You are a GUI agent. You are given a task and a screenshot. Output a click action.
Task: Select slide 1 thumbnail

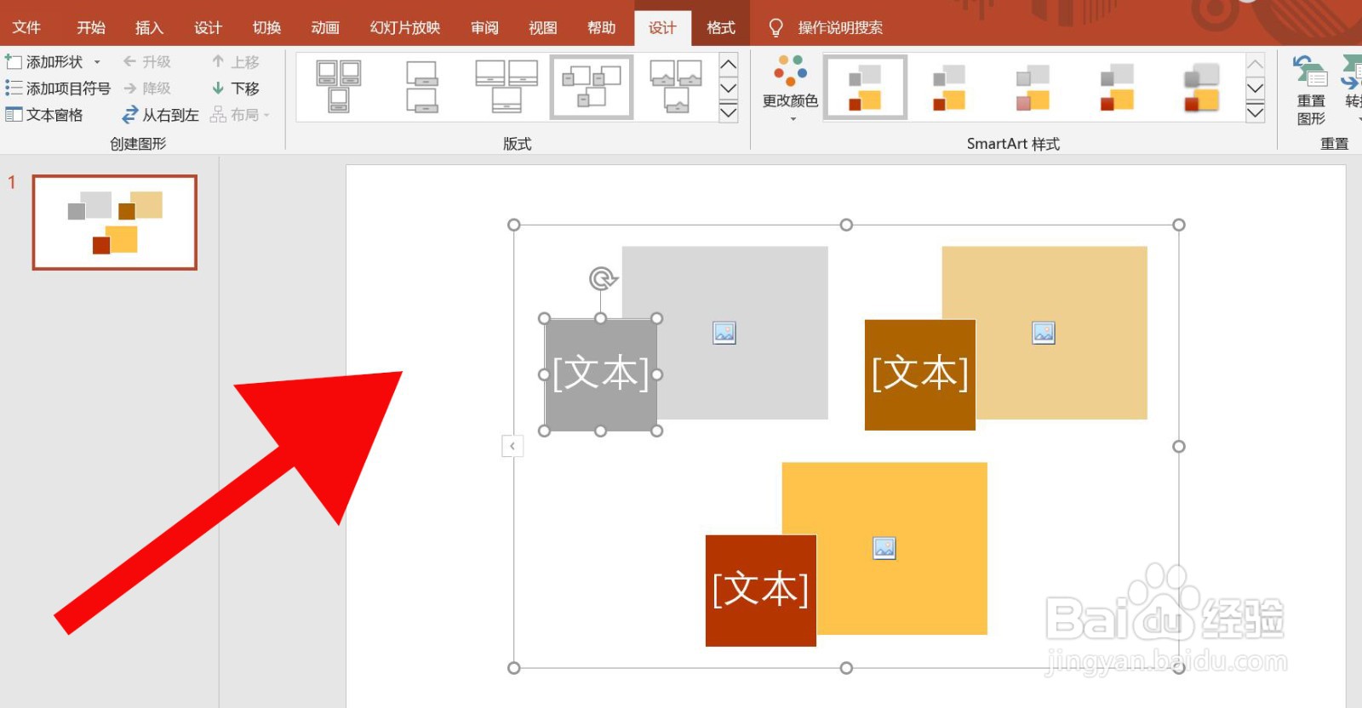tap(115, 222)
